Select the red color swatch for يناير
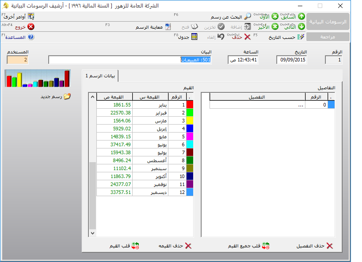 [190, 105]
